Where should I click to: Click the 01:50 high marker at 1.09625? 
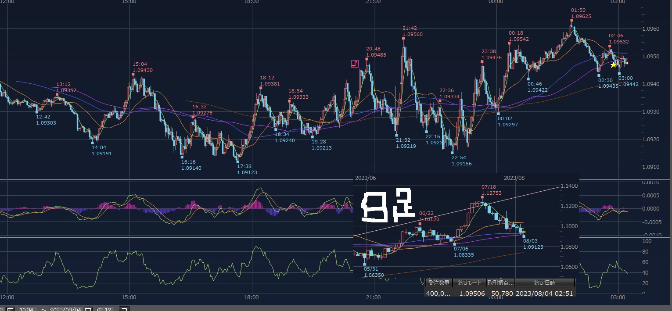click(572, 20)
